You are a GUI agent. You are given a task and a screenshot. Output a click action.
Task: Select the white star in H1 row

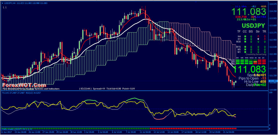[258, 39]
